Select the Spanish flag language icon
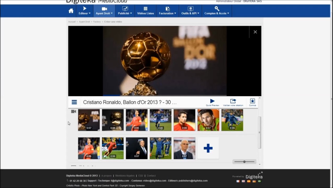Screen dimensions: 333x188 [x=249, y=181]
